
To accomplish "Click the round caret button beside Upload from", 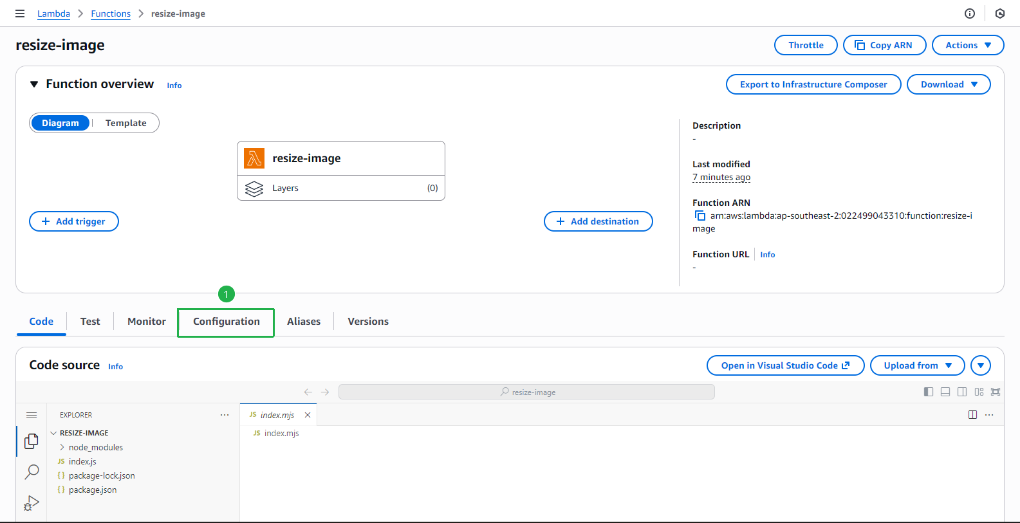I will tap(981, 365).
